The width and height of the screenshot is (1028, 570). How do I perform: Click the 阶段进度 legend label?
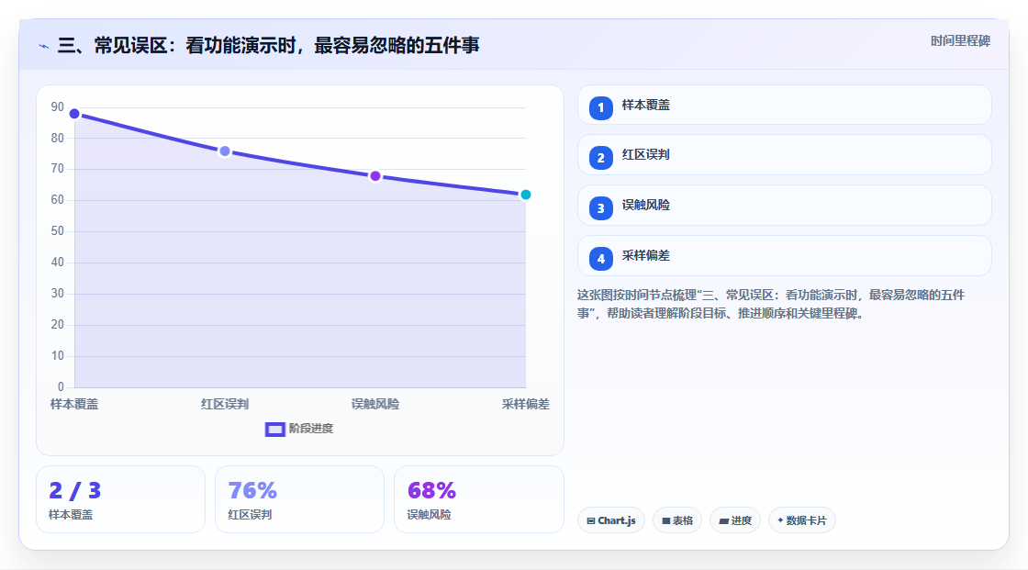point(311,429)
